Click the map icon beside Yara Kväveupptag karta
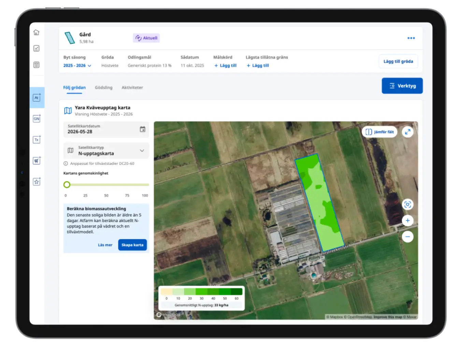The height and width of the screenshot is (347, 462). point(68,111)
